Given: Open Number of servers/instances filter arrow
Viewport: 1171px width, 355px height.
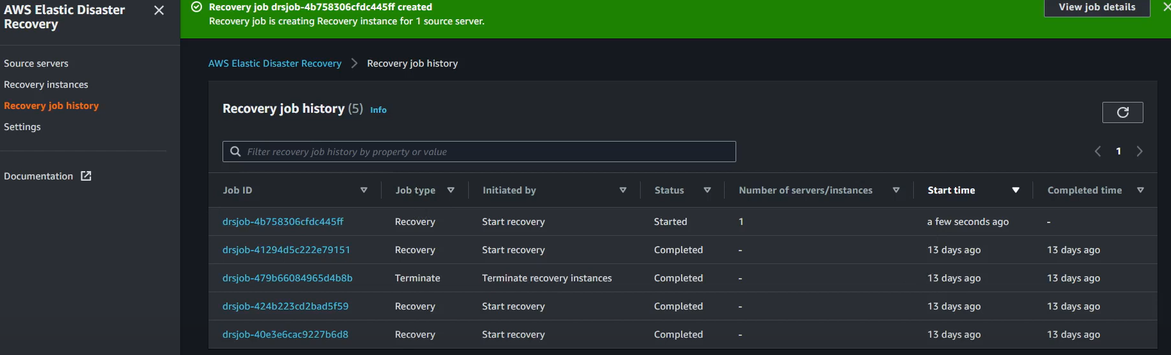Looking at the screenshot, I should point(896,190).
